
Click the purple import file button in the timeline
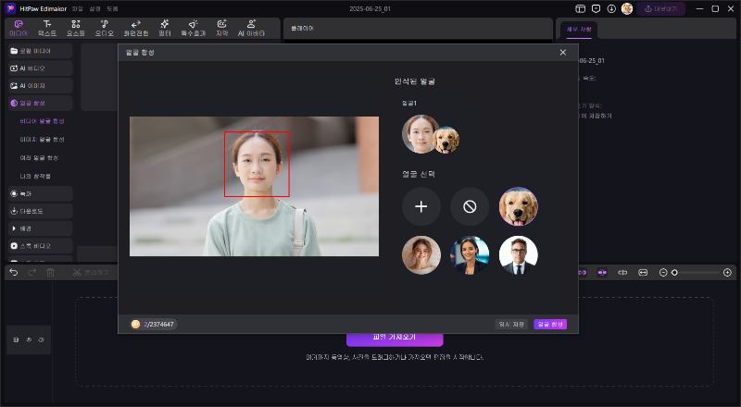pyautogui.click(x=395, y=339)
